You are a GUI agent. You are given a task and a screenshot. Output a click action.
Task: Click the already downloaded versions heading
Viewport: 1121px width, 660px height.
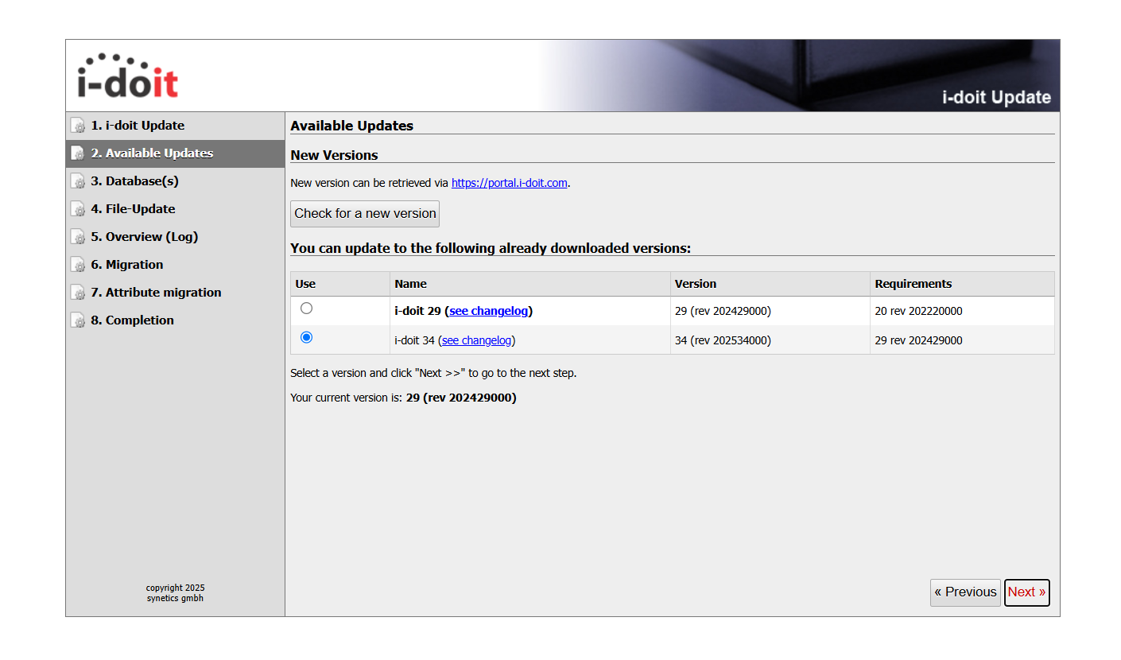[491, 248]
